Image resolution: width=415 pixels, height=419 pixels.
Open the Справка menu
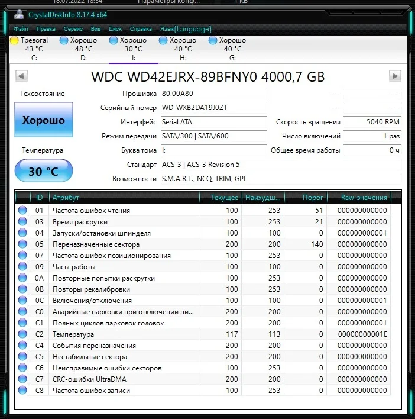coord(141,29)
